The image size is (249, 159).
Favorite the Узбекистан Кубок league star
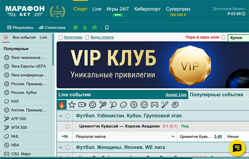pos(67,116)
